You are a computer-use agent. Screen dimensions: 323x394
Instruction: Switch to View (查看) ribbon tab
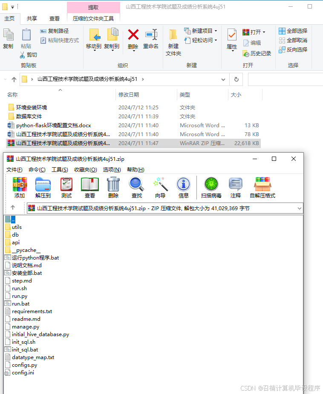click(55, 18)
